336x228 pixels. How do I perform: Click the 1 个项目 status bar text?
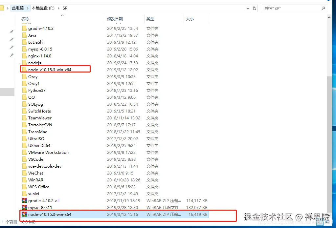coord(9,222)
